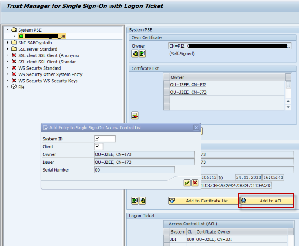Click the dialog Owner field
299x246 pixels.
click(x=144, y=154)
